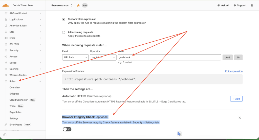Image resolution: width=259 pixels, height=140 pixels.
Task: Select the All incoming requests radio button
Action: click(63, 32)
